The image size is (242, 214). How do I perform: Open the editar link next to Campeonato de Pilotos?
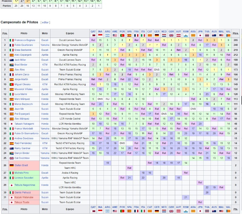pos(45,22)
